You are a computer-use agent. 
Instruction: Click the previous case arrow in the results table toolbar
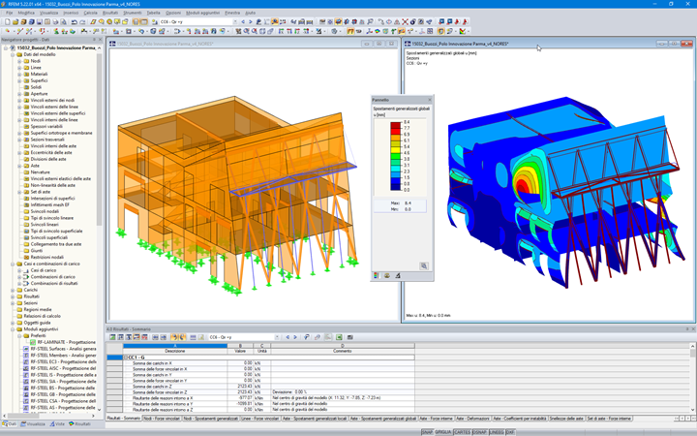(x=288, y=337)
